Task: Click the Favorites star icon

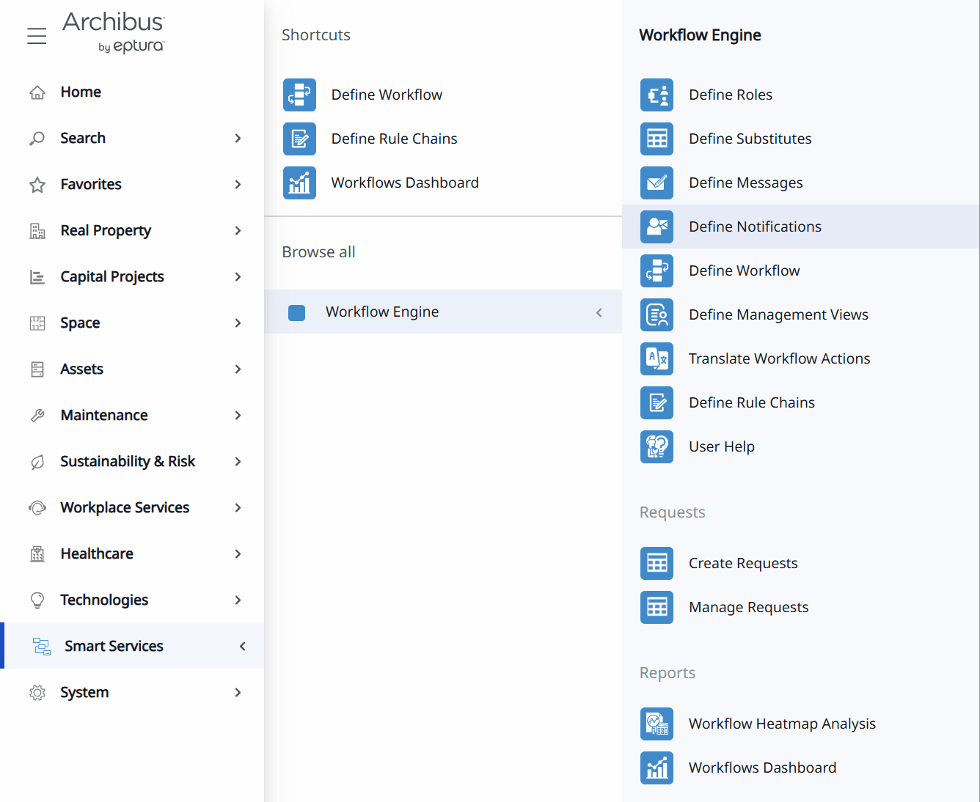Action: tap(37, 185)
